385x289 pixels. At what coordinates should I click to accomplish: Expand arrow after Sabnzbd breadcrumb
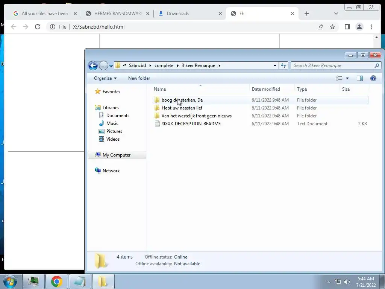(x=150, y=65)
